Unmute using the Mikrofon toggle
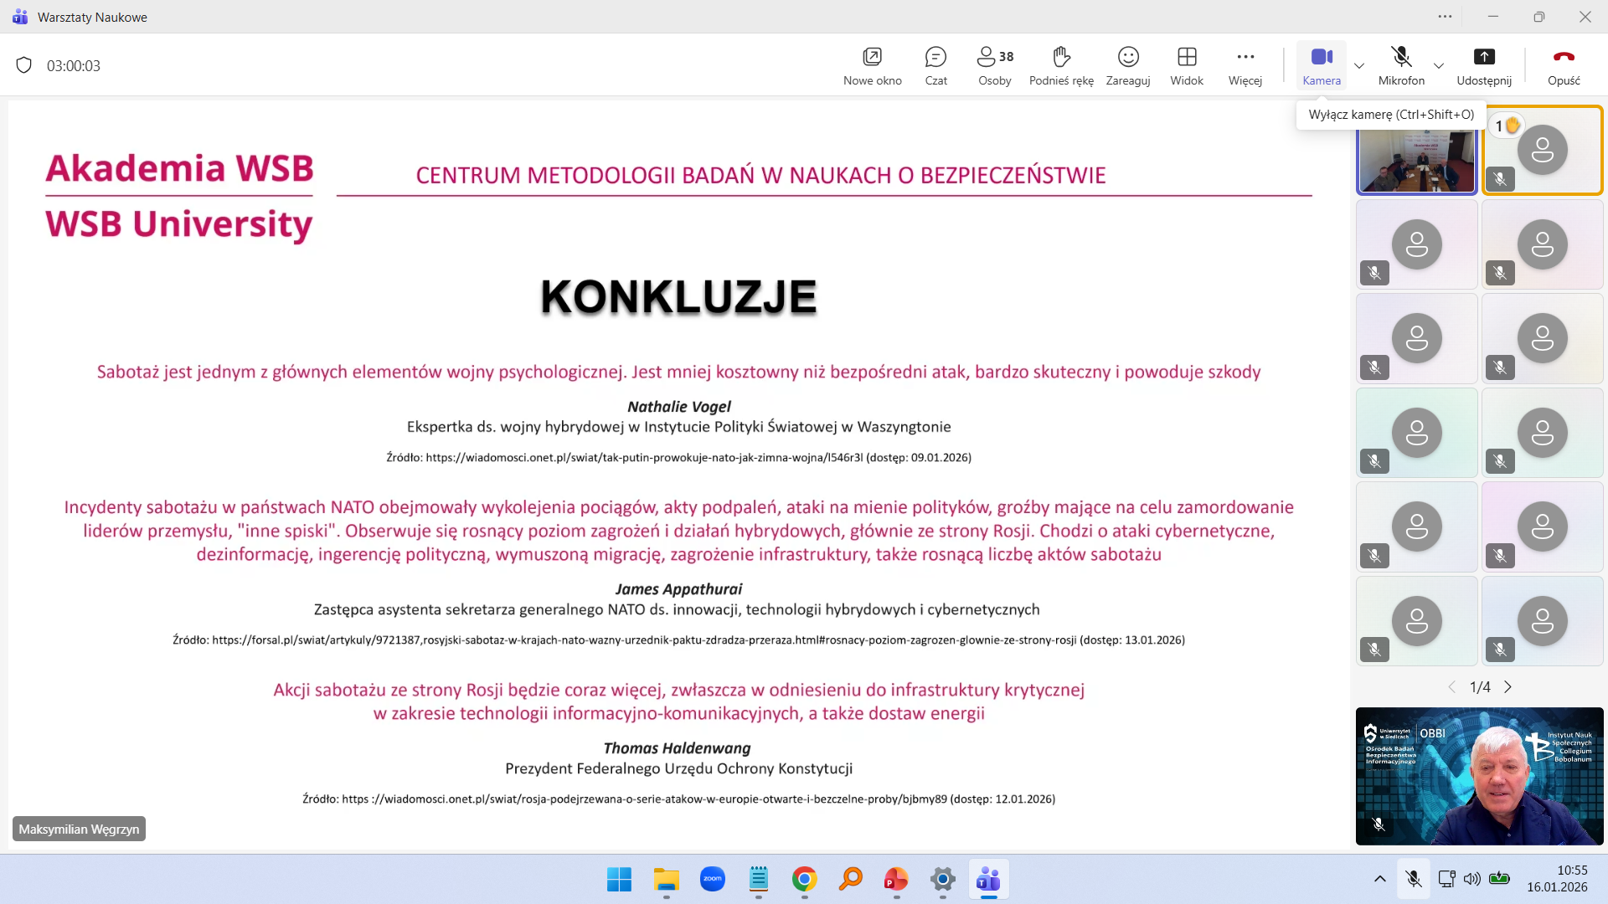The height and width of the screenshot is (904, 1608). point(1401,64)
